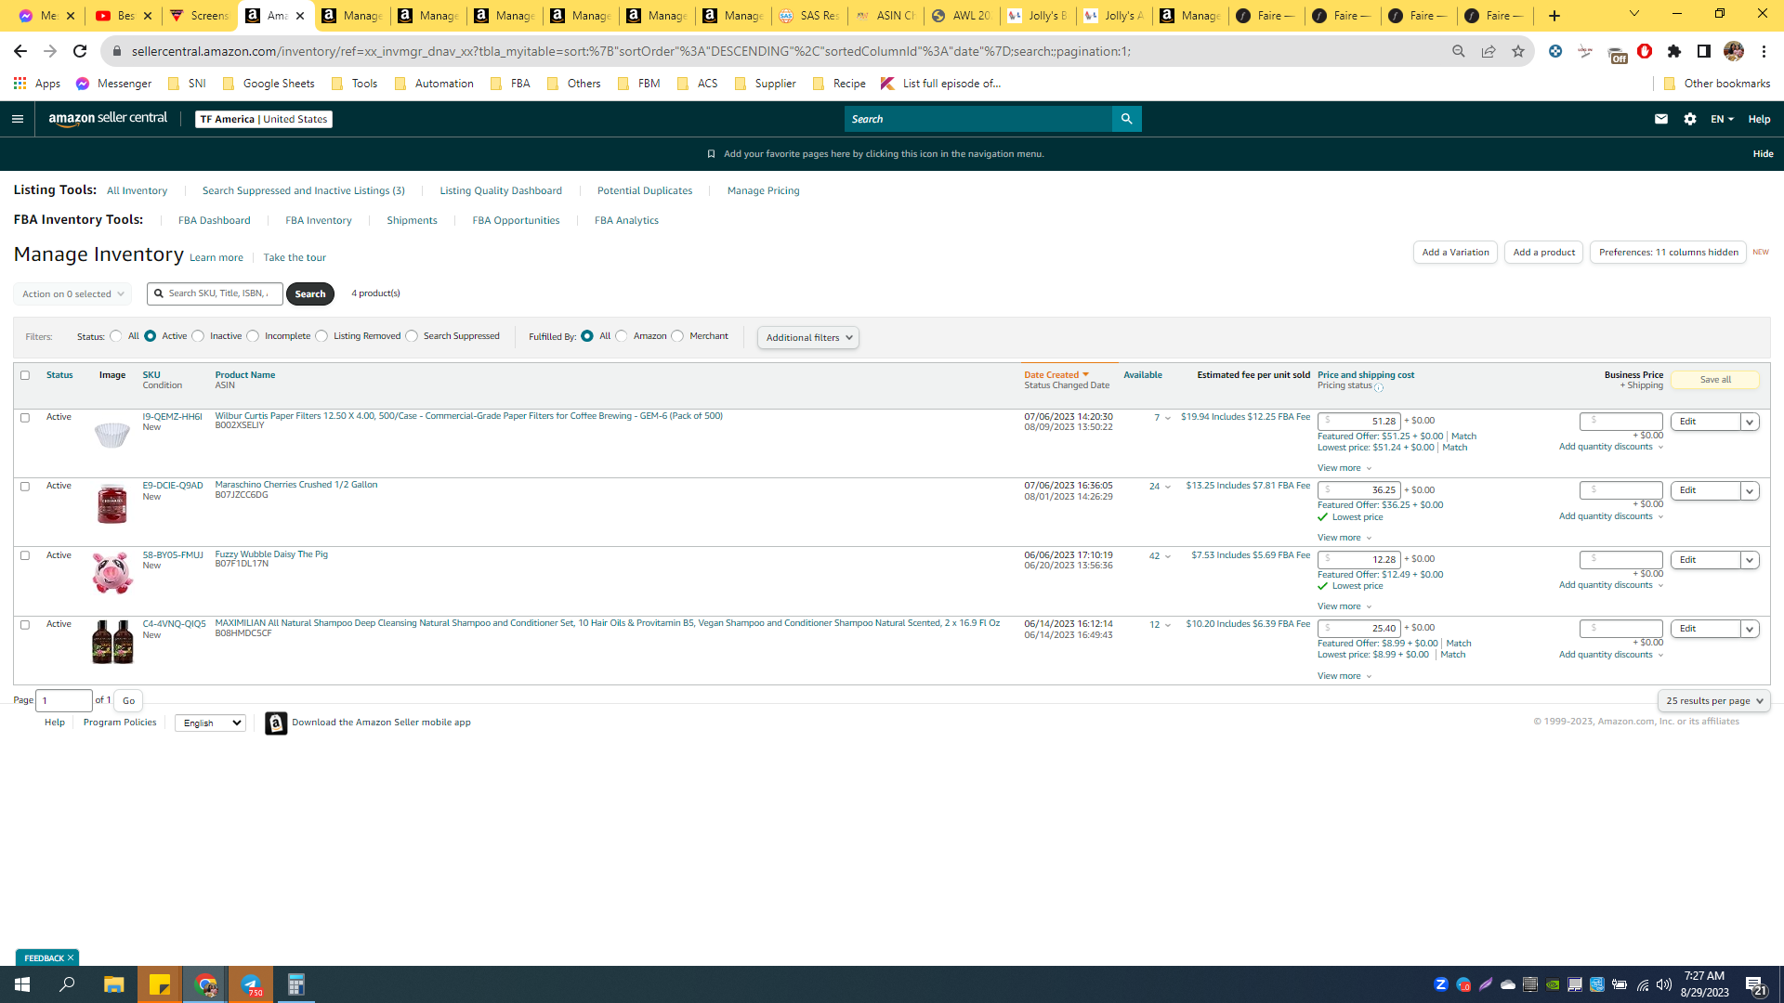Check the Maraschino Cherries row checkbox
1784x1003 pixels.
click(x=25, y=487)
